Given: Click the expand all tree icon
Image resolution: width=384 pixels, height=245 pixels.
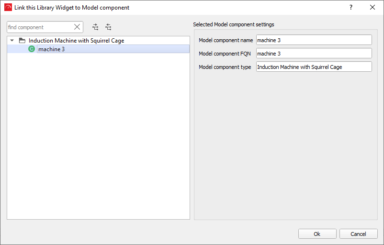Looking at the screenshot, I should (x=95, y=27).
